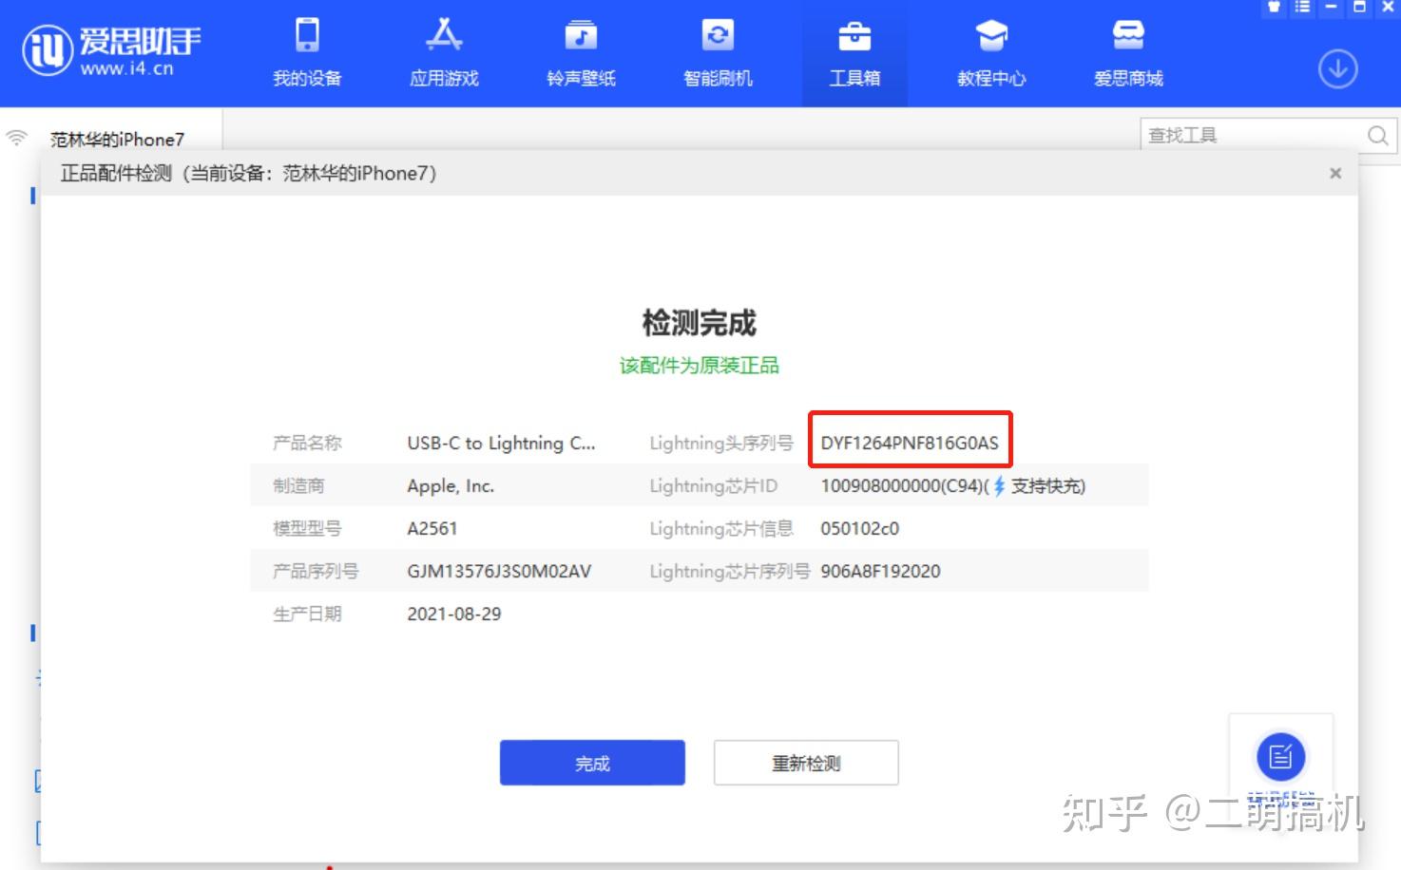Click the 完成 (Finish) button
Image resolution: width=1401 pixels, height=870 pixels.
click(x=592, y=762)
